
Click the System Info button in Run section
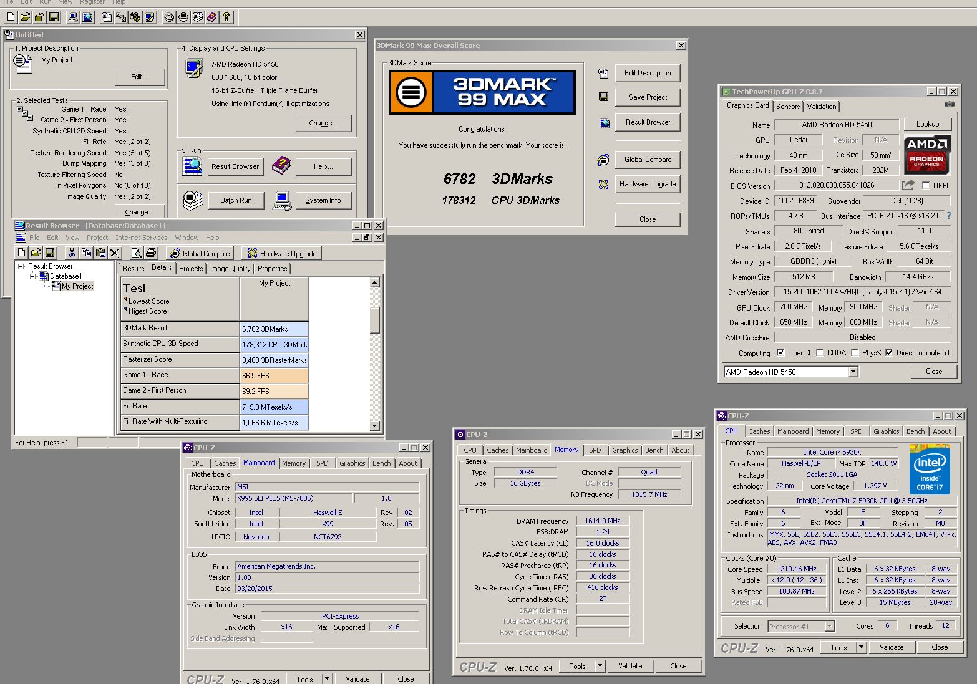(323, 200)
